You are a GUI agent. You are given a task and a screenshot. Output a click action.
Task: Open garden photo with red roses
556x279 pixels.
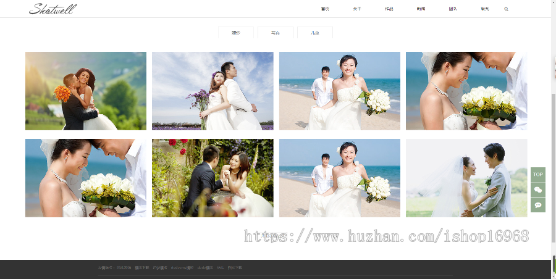[x=213, y=178]
